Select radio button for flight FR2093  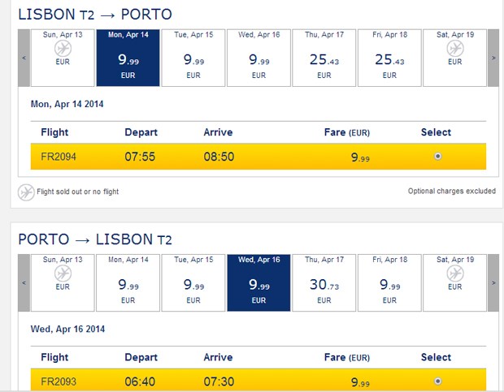[438, 381]
